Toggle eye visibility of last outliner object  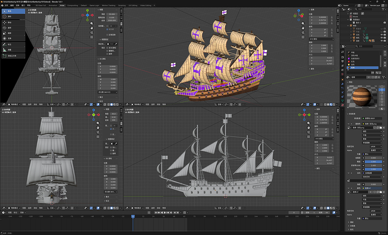coord(382,41)
